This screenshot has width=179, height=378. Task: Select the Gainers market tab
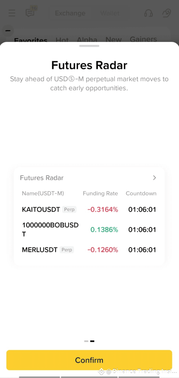pyautogui.click(x=143, y=39)
